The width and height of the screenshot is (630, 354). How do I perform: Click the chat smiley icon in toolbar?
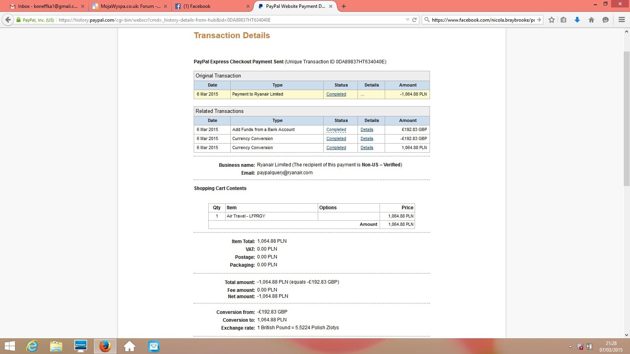point(606,20)
